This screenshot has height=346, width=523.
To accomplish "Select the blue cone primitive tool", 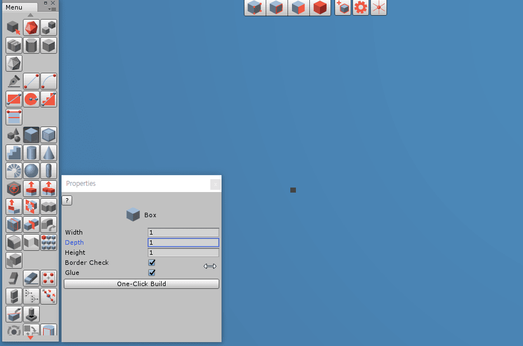I will click(49, 153).
